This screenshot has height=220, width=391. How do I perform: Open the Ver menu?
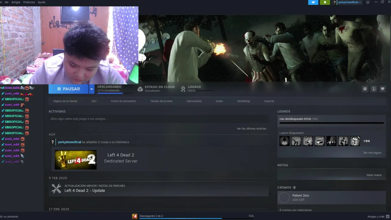coord(6,2)
